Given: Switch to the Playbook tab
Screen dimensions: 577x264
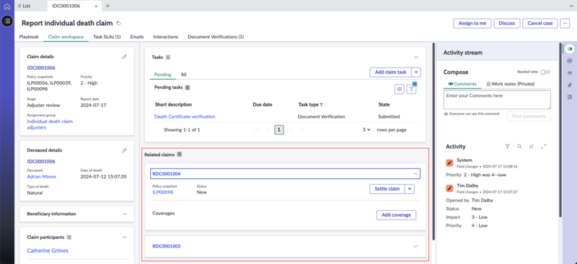Looking at the screenshot, I should [x=29, y=37].
